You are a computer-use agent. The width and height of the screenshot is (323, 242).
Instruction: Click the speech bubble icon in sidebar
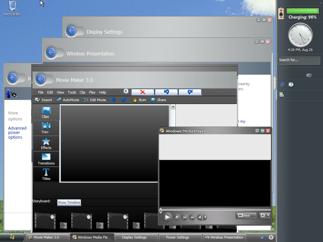(x=308, y=75)
